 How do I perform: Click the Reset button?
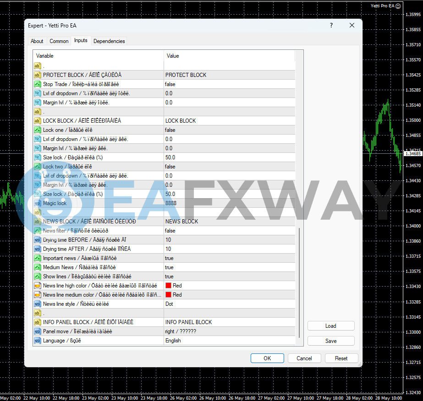point(341,358)
